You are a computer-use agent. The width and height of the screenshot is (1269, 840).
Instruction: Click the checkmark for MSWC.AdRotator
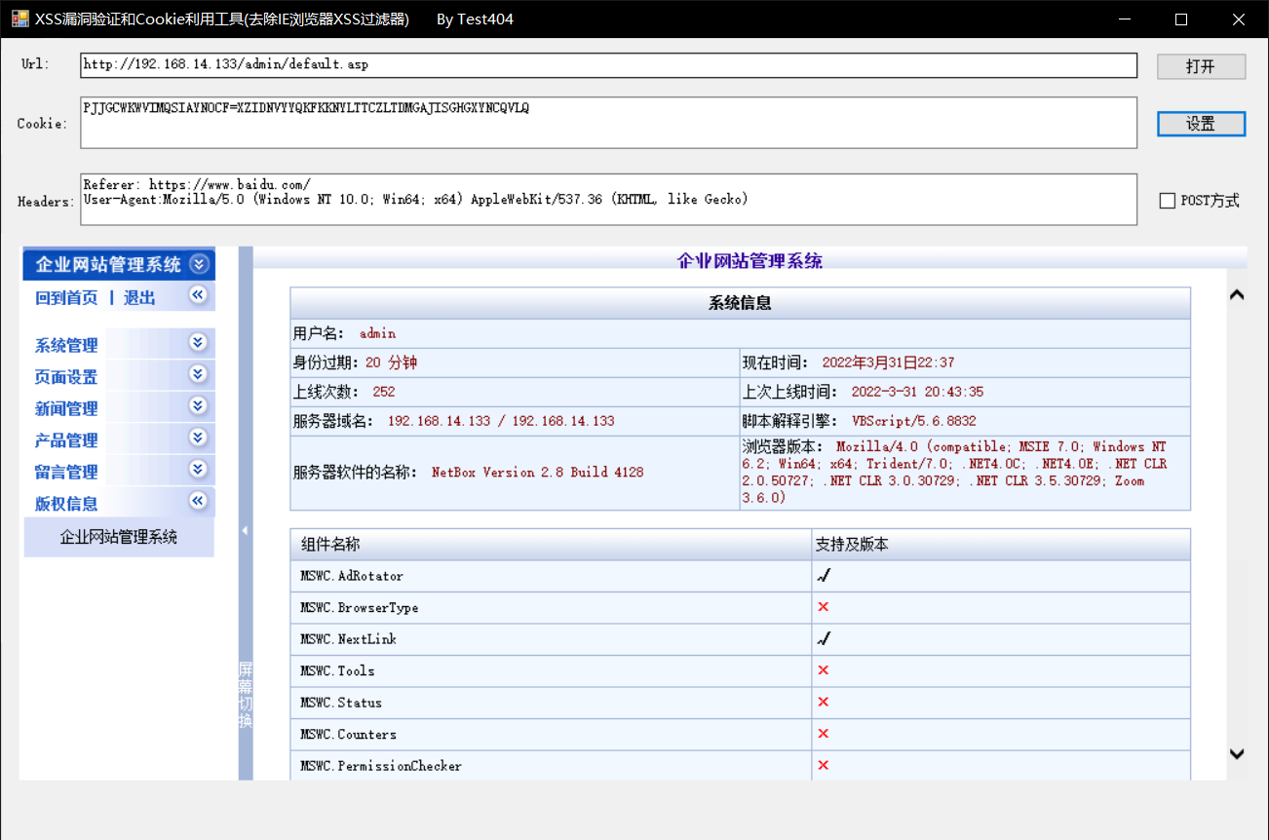tap(824, 576)
